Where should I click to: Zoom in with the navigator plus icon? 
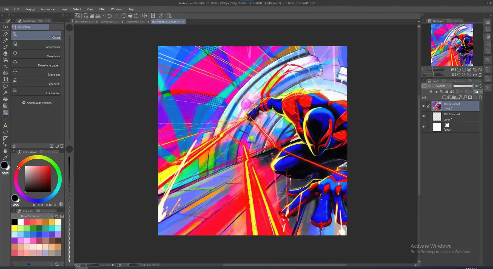464,70
